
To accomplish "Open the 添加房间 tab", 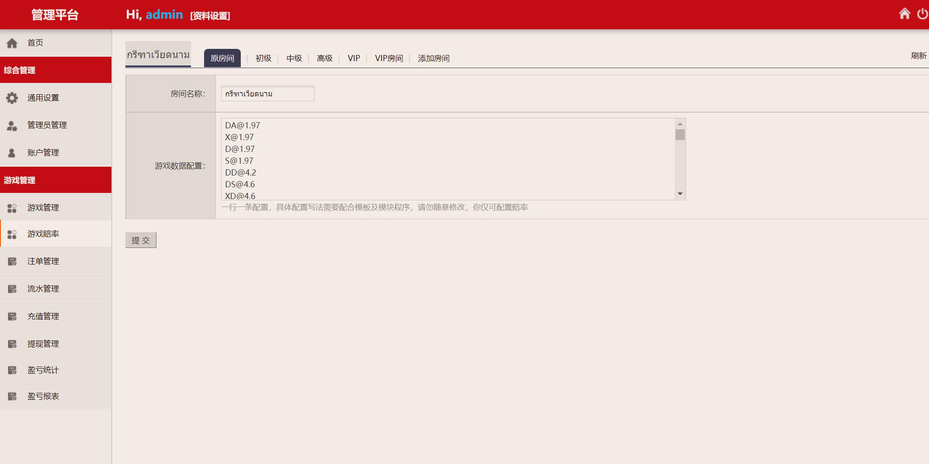I will pyautogui.click(x=433, y=58).
